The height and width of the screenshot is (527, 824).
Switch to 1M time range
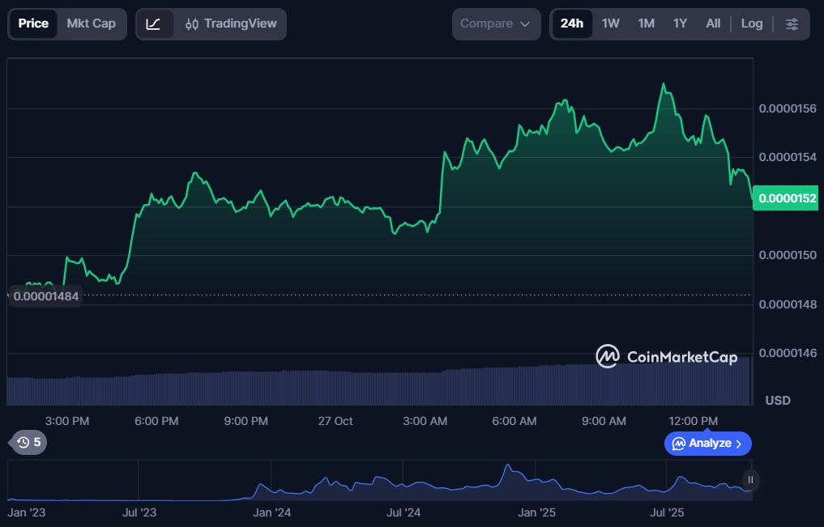646,23
